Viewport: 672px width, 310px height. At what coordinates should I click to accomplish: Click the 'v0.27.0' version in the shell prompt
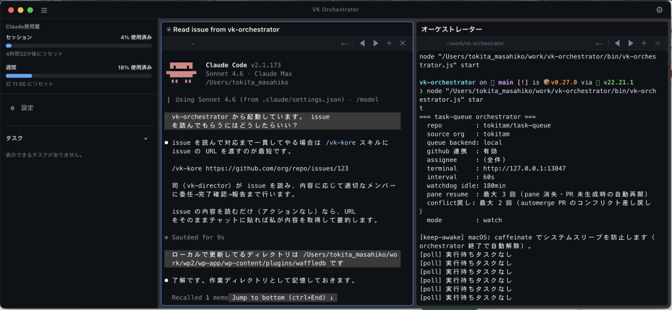(562, 82)
